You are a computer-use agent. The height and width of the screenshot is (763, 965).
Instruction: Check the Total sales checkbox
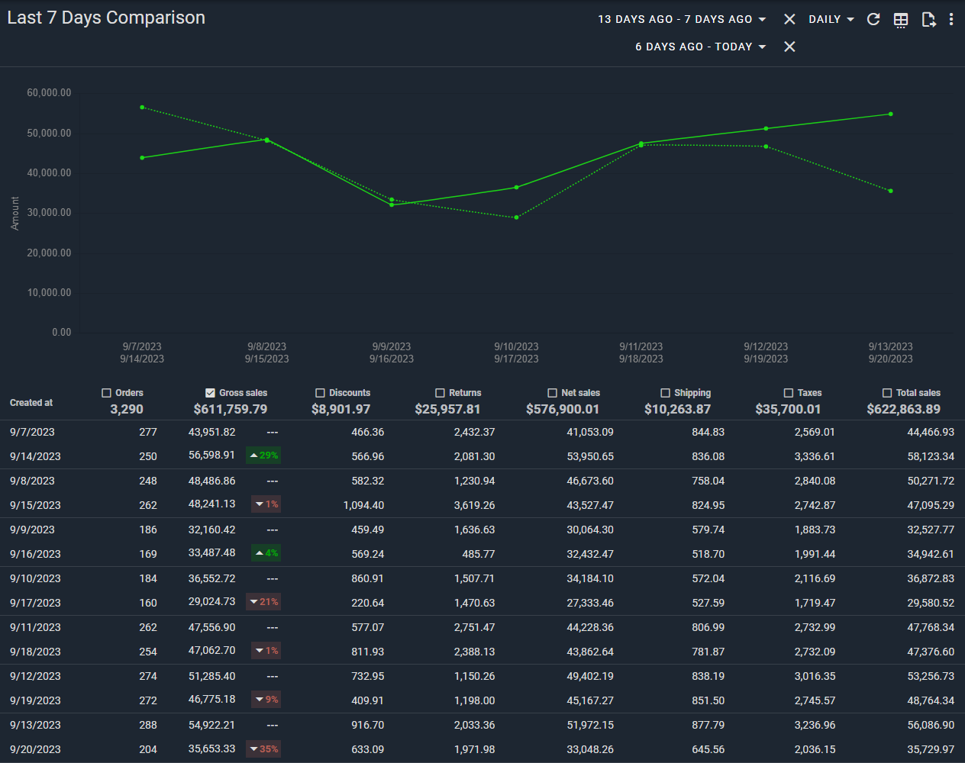click(x=887, y=393)
